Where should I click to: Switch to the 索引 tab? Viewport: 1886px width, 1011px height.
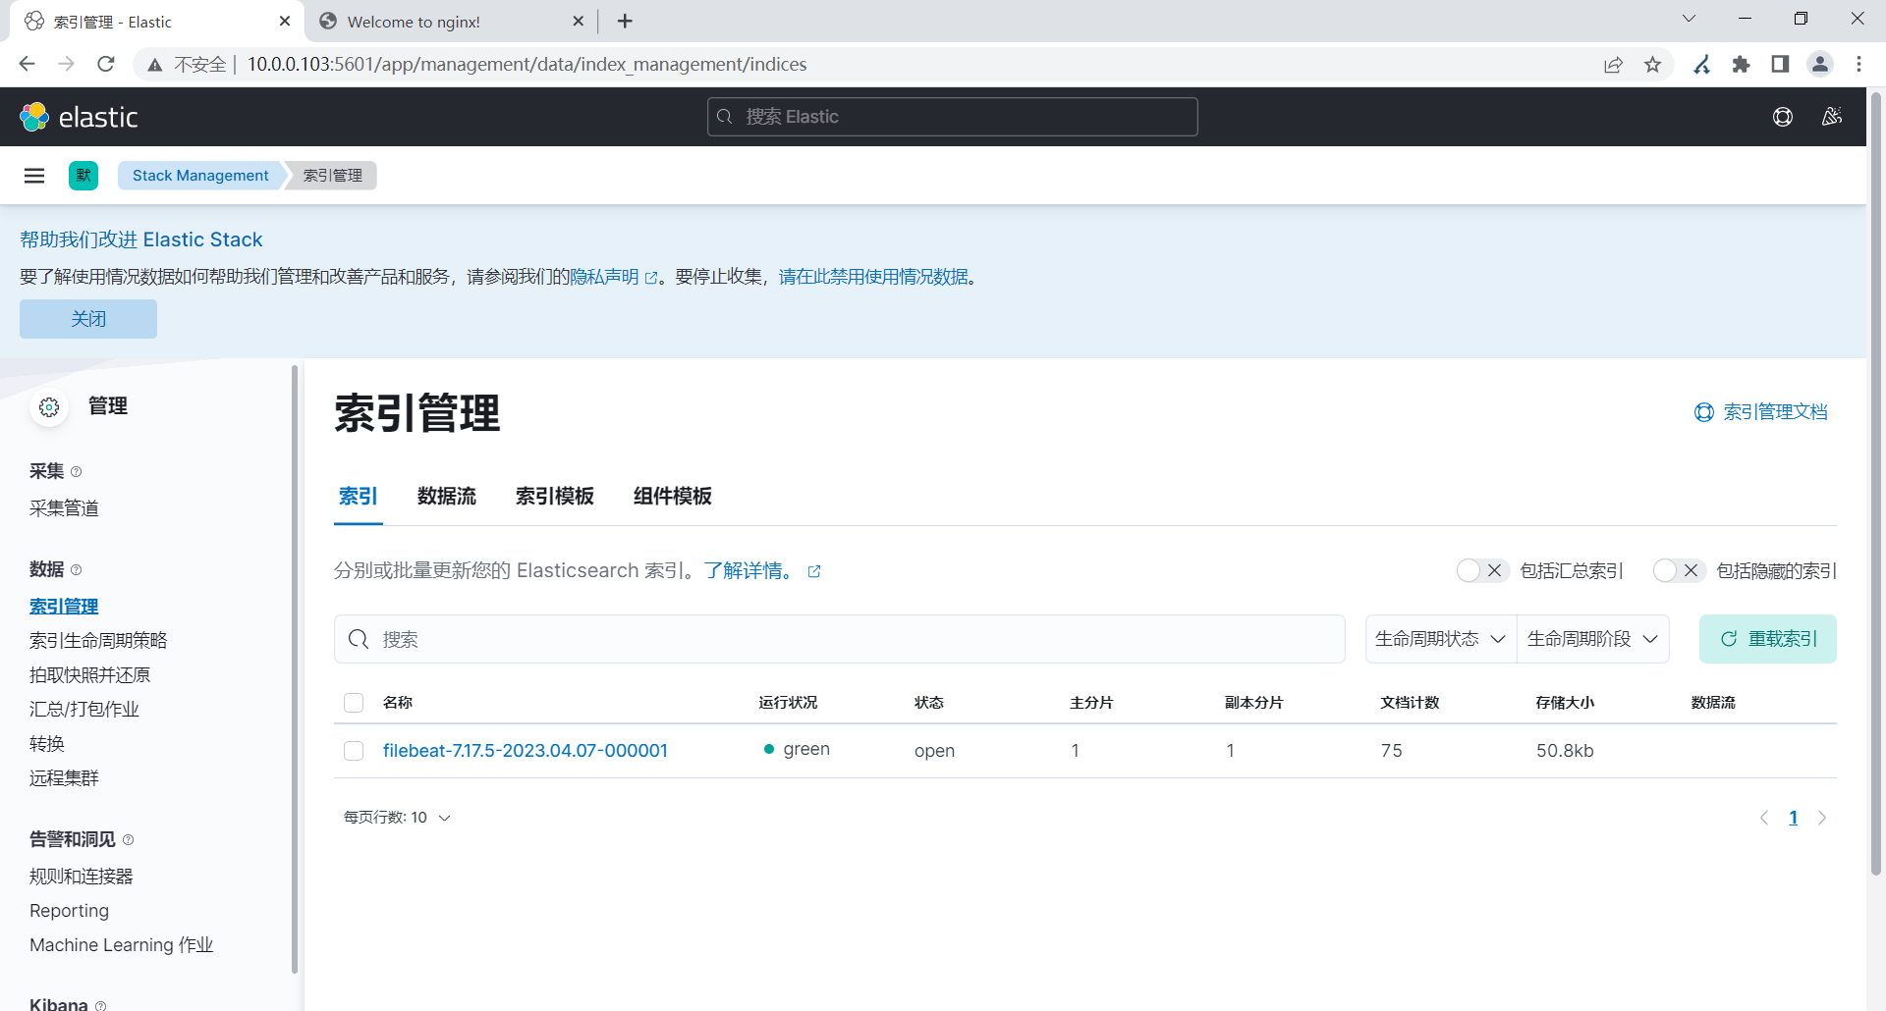pos(359,497)
